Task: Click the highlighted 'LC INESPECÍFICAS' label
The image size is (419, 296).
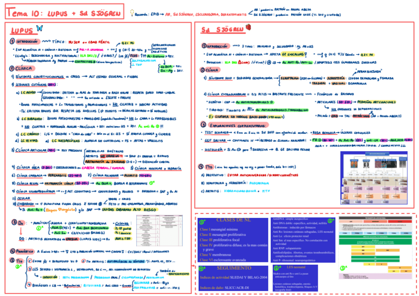Action: [x=66, y=141]
